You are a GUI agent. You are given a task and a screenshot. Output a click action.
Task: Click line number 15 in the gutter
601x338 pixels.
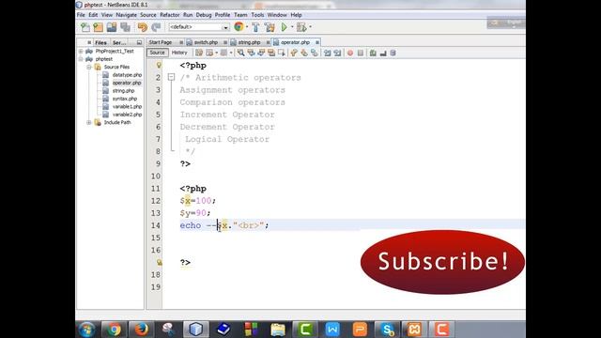click(155, 238)
